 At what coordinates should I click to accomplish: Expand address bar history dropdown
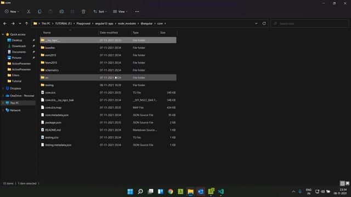pyautogui.click(x=256, y=24)
